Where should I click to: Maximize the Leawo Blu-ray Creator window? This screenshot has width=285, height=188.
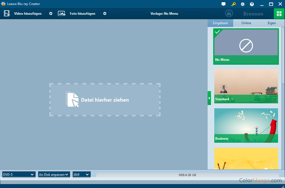271,4
